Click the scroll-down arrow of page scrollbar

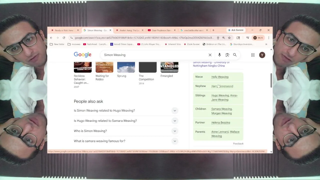(271, 152)
